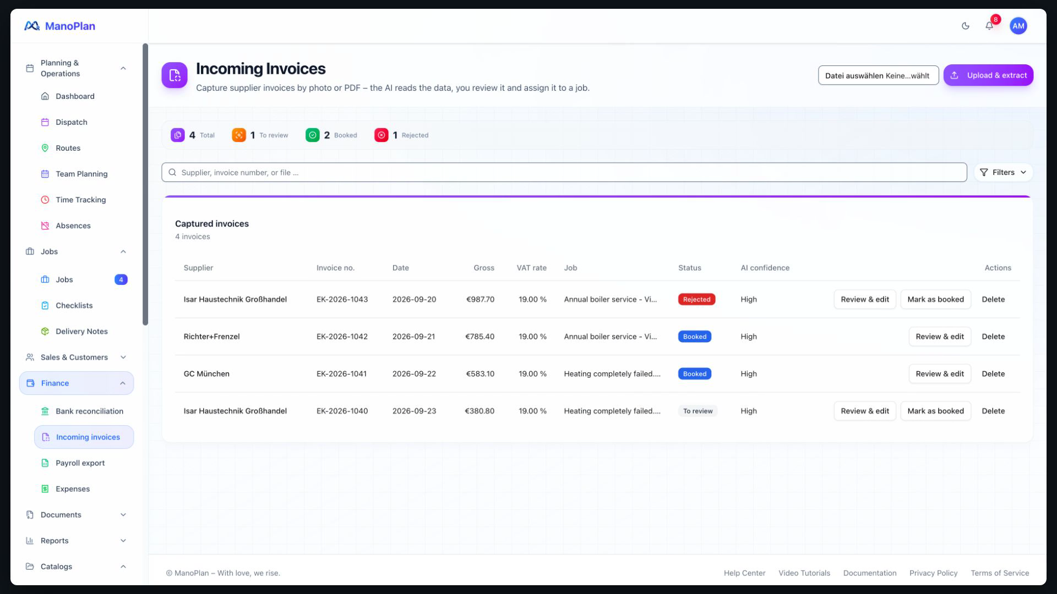This screenshot has height=594, width=1057.
Task: Click the Team Planning calendar icon
Action: point(45,174)
